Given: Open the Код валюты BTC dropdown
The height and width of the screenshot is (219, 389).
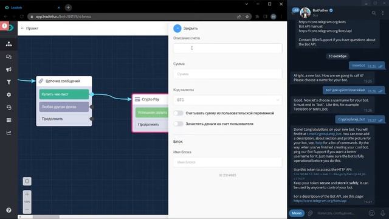Looking at the screenshot, I should tap(227, 100).
